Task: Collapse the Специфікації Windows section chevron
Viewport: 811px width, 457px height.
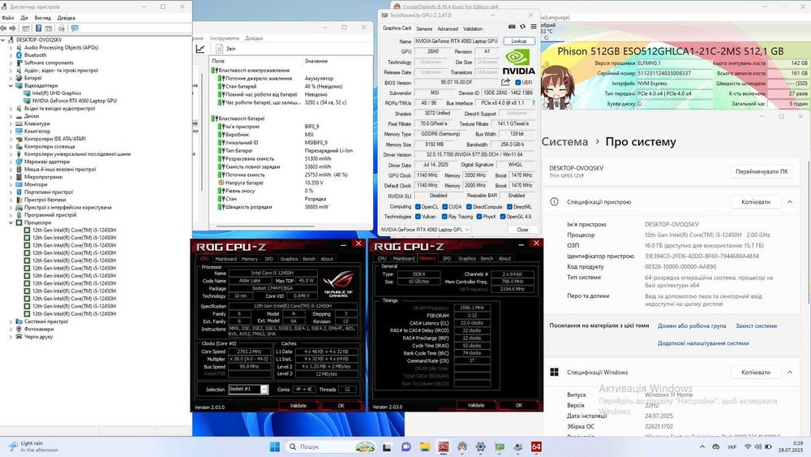Action: coord(790,372)
